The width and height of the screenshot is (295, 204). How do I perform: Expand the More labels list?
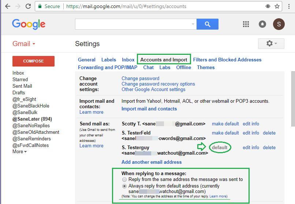(x=19, y=152)
